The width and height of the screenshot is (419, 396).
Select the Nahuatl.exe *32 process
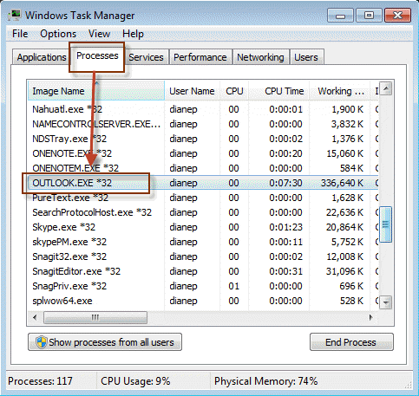click(203, 109)
